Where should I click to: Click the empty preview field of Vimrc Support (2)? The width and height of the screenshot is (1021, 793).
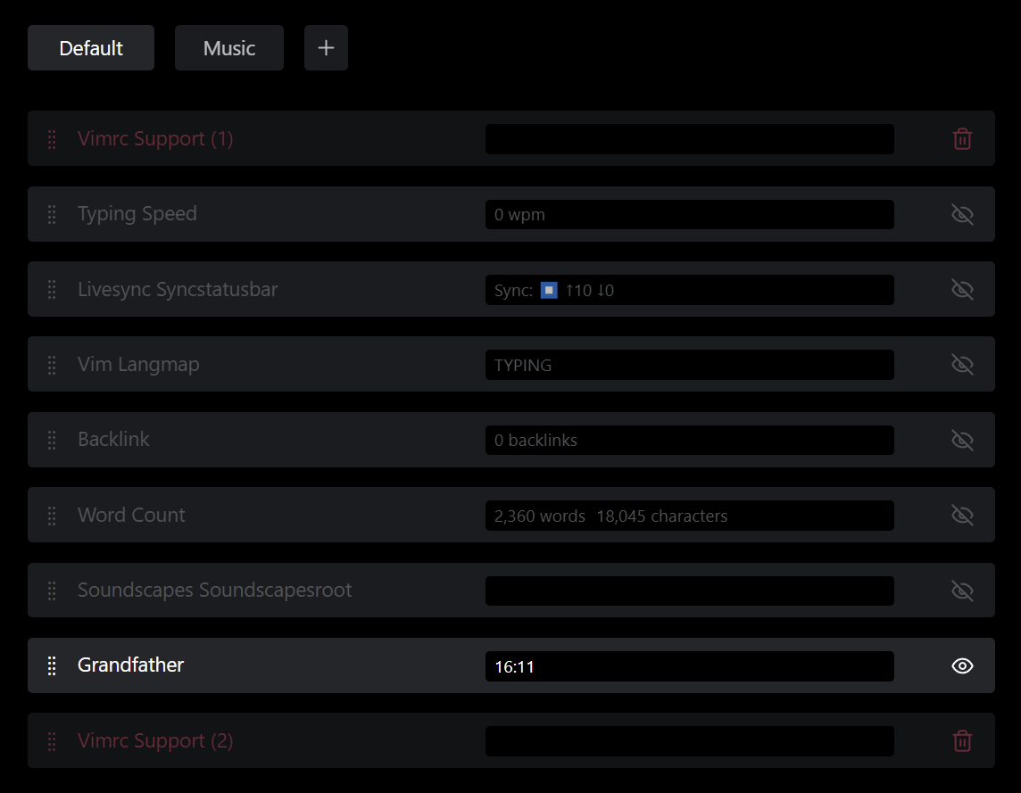689,740
